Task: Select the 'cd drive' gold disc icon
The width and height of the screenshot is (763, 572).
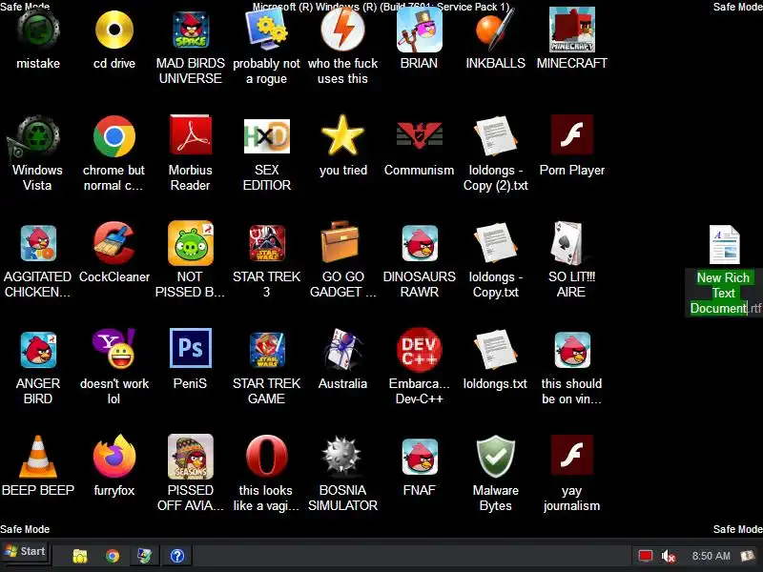Action: point(114,31)
